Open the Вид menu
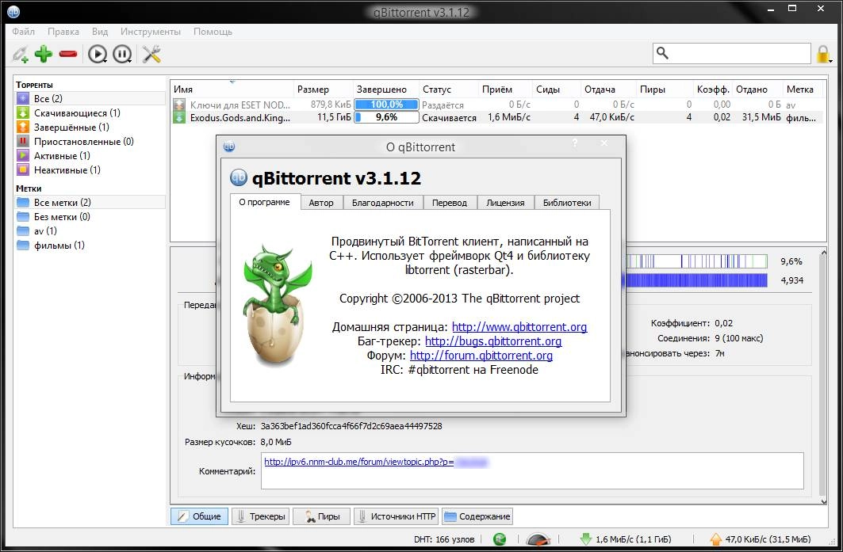Image resolution: width=843 pixels, height=552 pixels. (99, 32)
